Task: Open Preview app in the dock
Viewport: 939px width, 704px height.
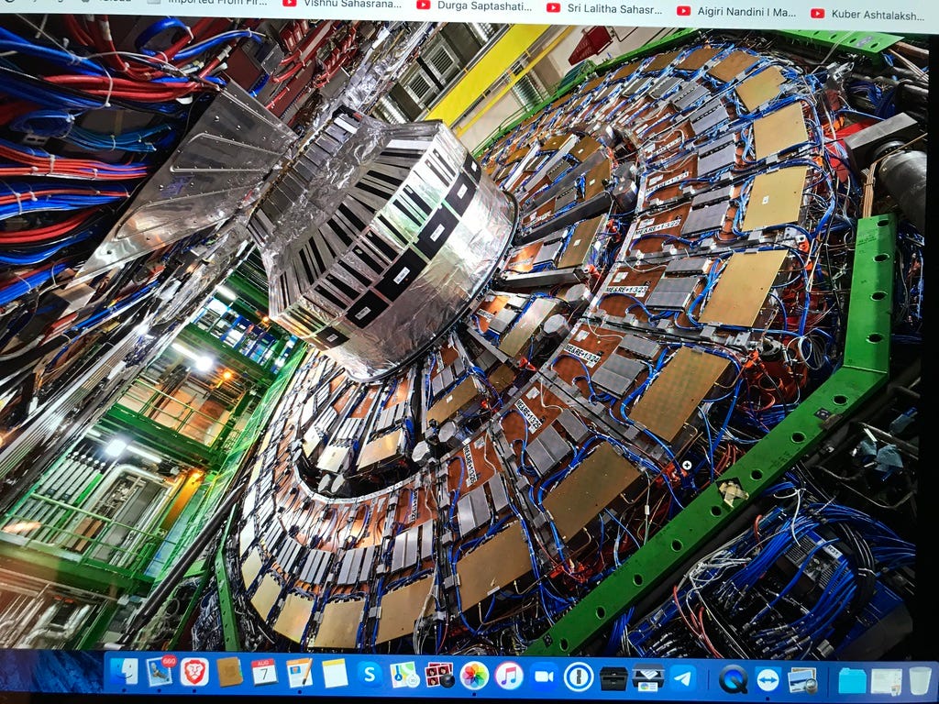Action: 802,681
